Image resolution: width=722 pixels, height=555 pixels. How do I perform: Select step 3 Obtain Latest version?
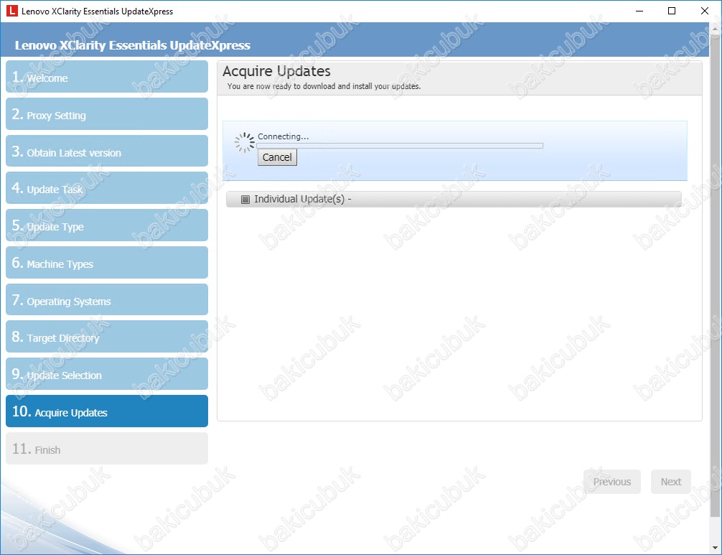[x=107, y=151]
